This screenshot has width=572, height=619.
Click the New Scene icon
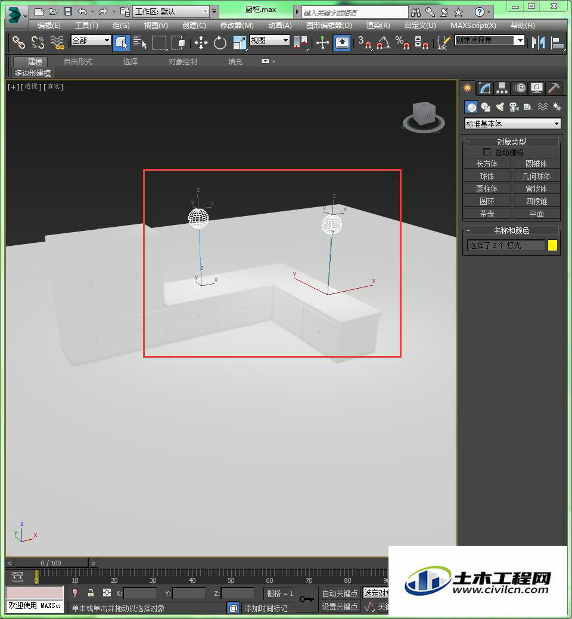(x=39, y=12)
